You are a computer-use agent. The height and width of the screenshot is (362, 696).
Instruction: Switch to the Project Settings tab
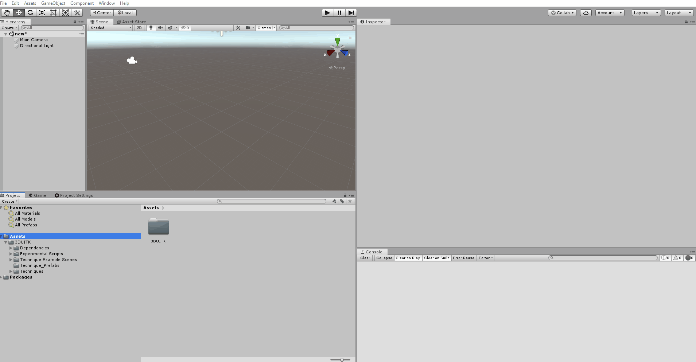pos(74,195)
